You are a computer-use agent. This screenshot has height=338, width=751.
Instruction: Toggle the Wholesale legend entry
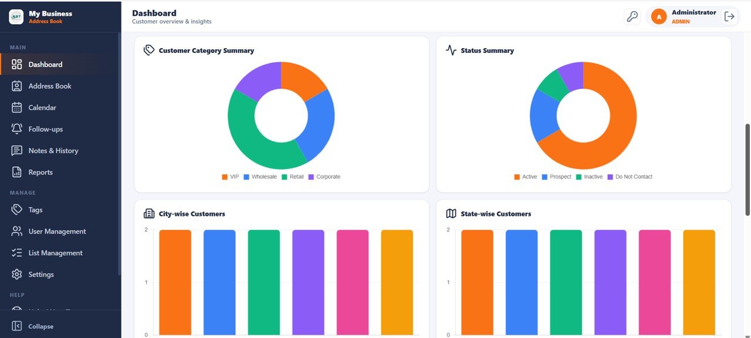pos(260,177)
